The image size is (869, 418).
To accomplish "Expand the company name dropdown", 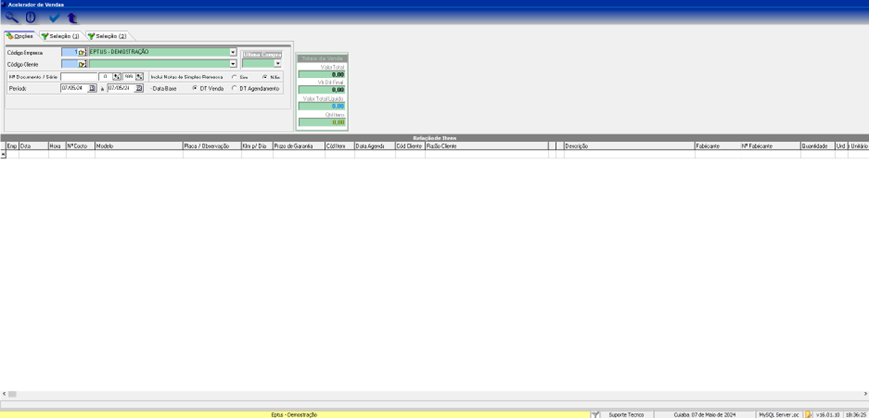I will [232, 52].
